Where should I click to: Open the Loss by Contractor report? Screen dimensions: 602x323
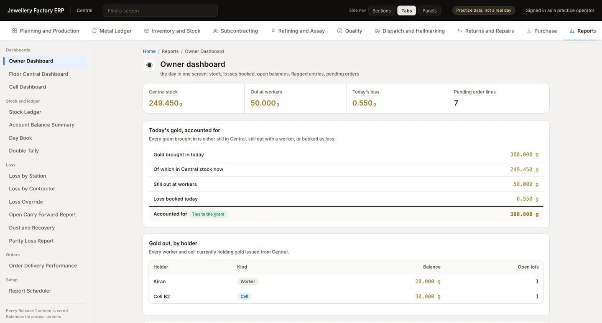(45, 189)
